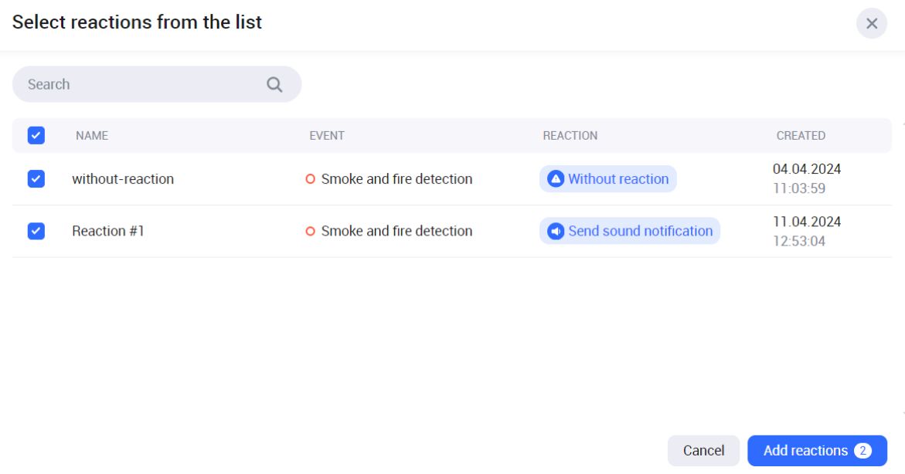Screen dimensions: 905x474
Task: Click the speaker icon on Send sound notification
Action: [x=555, y=231]
